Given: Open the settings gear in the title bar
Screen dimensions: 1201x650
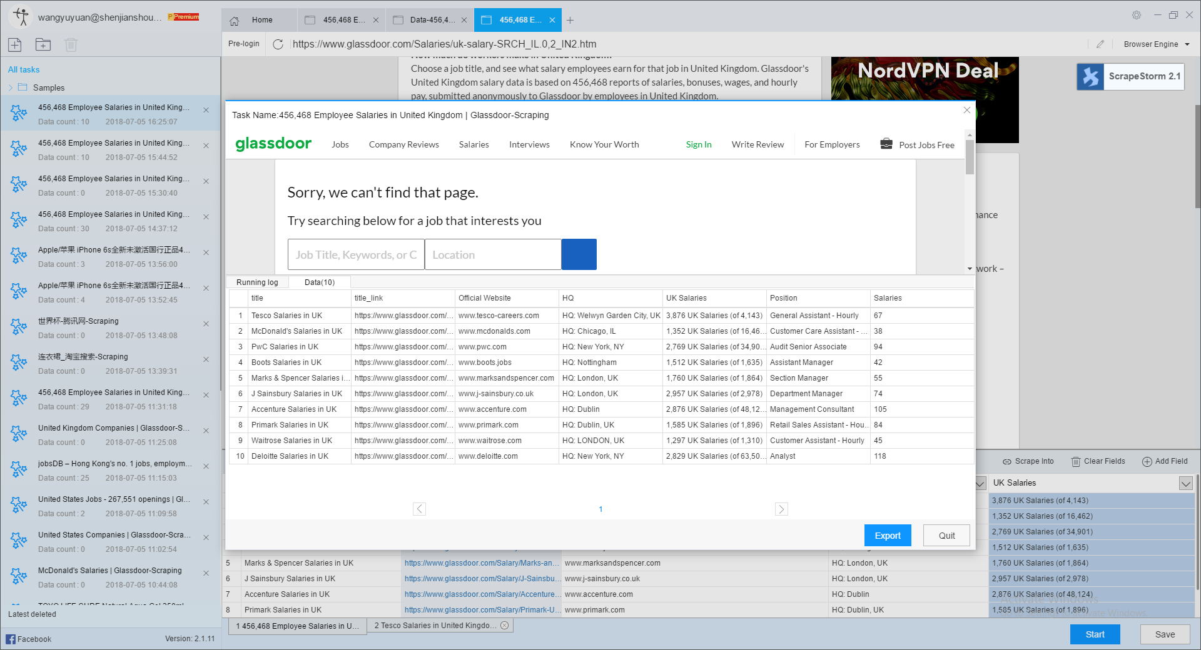Looking at the screenshot, I should tap(1137, 15).
